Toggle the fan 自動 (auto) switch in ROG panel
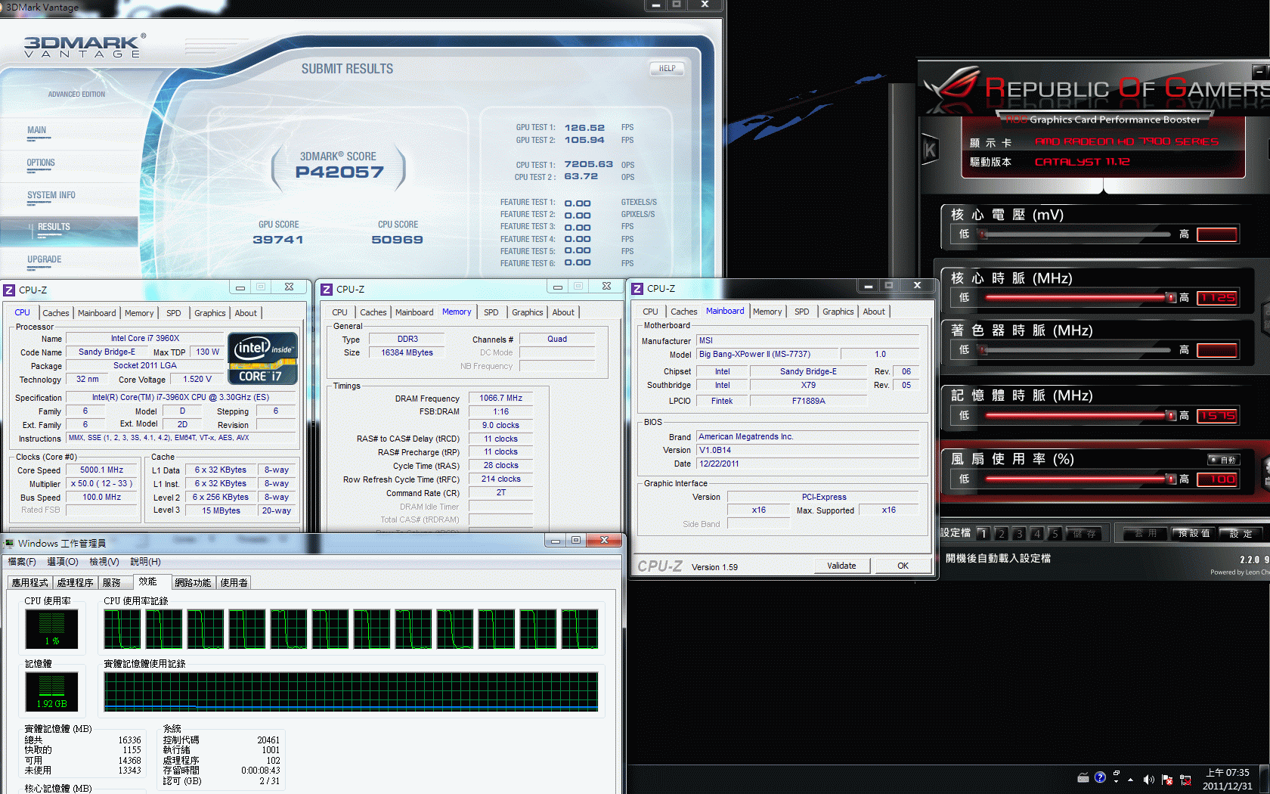The width and height of the screenshot is (1270, 794). click(x=1222, y=460)
